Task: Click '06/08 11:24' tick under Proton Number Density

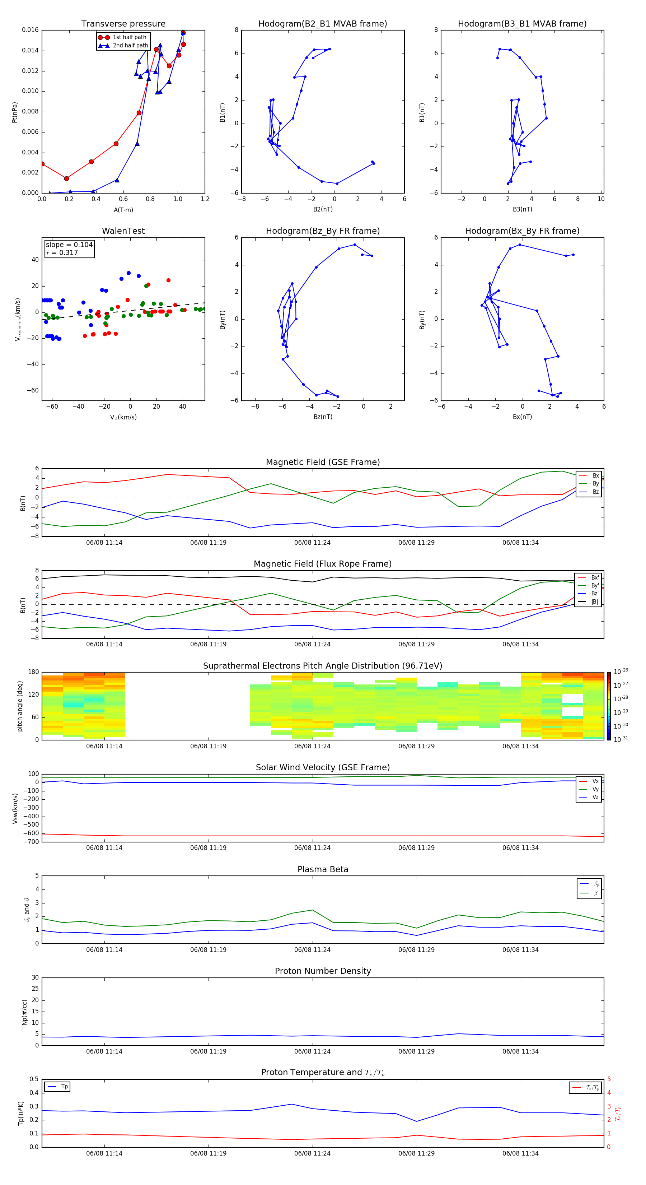Action: click(312, 1051)
